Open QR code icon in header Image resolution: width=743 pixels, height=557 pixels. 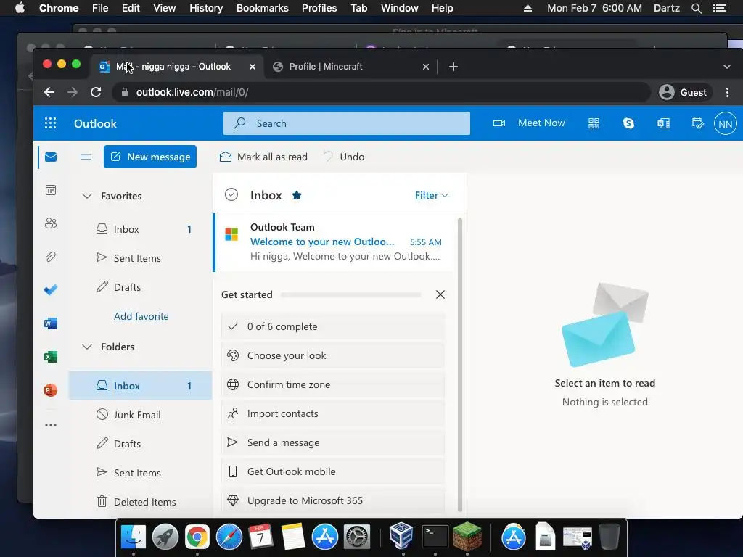click(594, 123)
